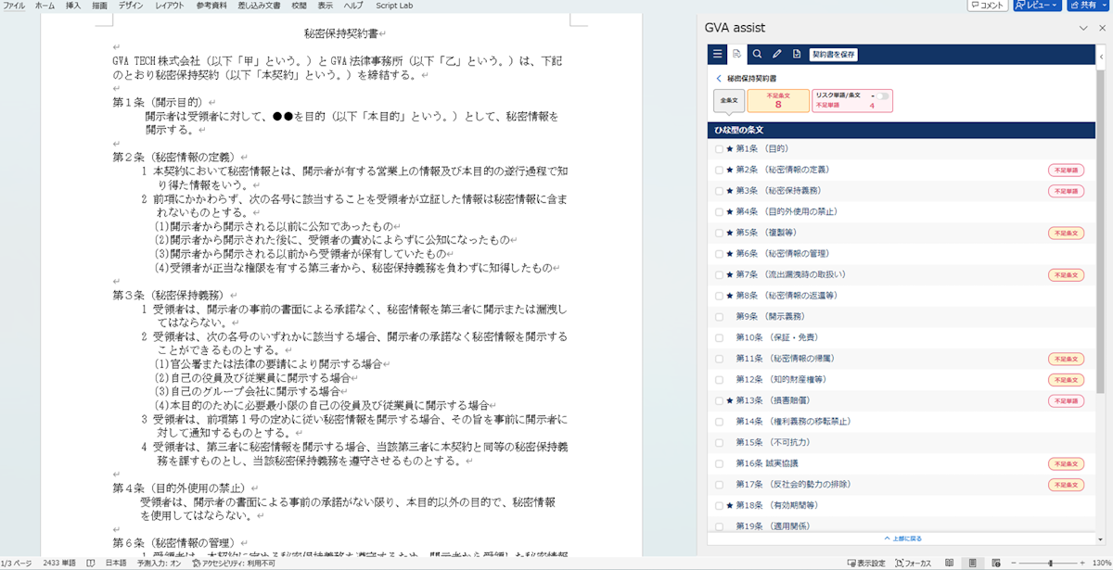Viewport: 1113px width, 570px height.
Task: Click the 不足条文 badge on 第5条
Action: [x=1066, y=233]
